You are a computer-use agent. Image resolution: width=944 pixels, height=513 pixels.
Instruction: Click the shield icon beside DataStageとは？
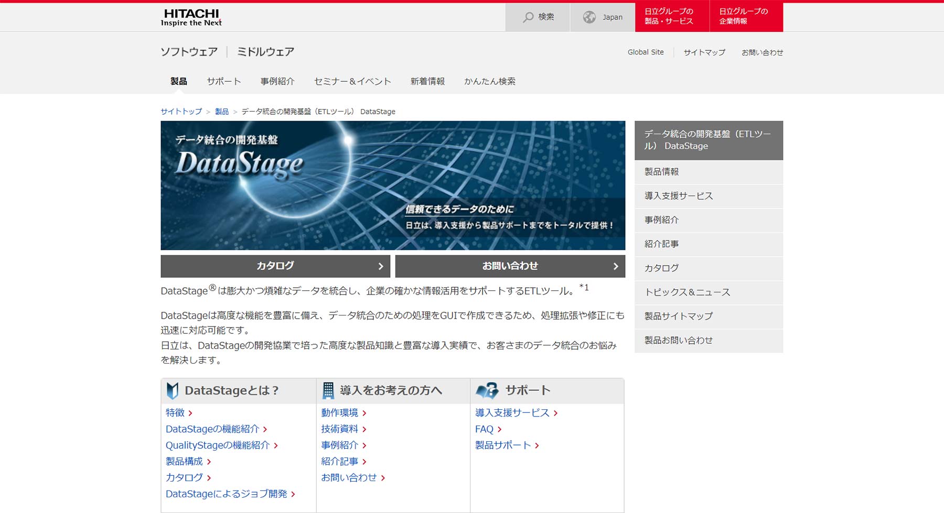172,390
